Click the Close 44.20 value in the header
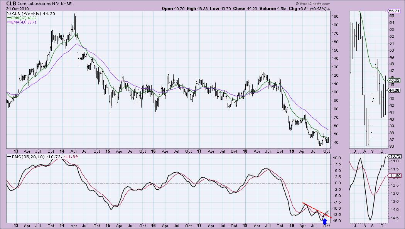This screenshot has height=229, width=405. (245, 8)
